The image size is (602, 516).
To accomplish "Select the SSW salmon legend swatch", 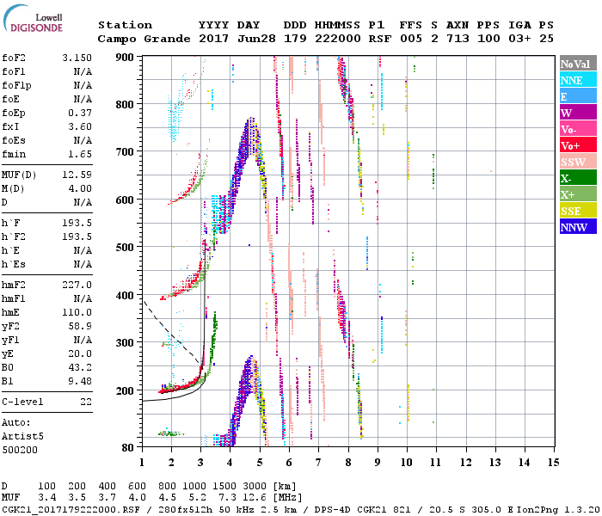I will point(578,162).
